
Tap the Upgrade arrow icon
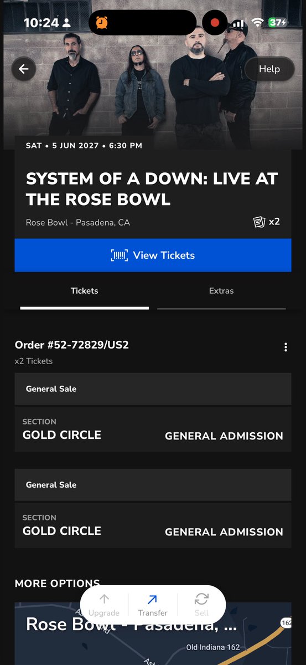coord(104,600)
